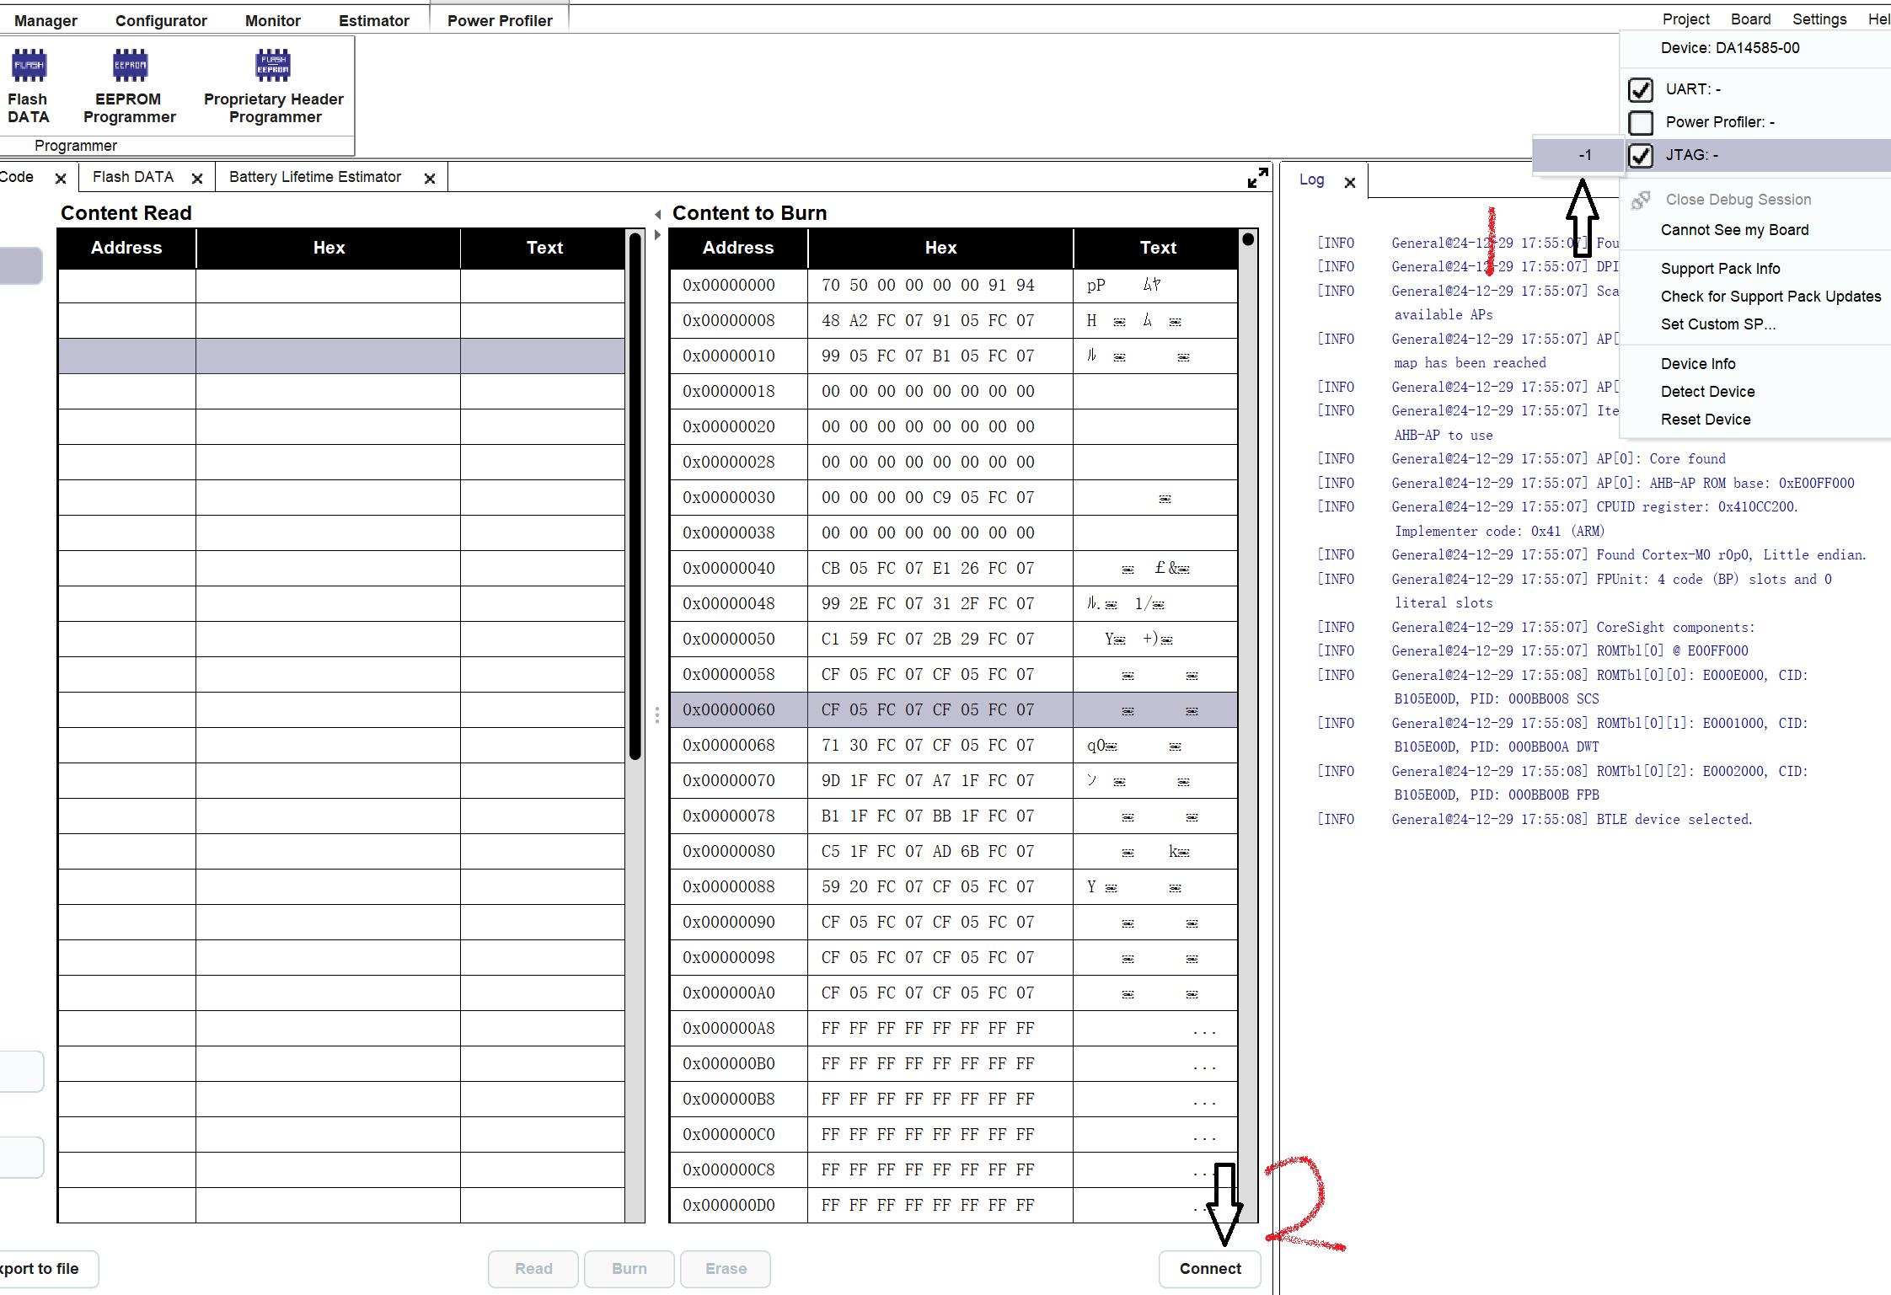Open the Power Profiler ribbon tab
This screenshot has width=1891, height=1295.
500,20
